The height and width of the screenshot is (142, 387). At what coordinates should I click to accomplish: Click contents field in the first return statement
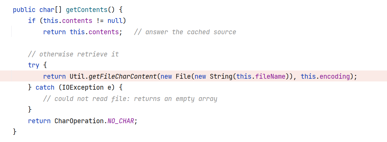105,32
